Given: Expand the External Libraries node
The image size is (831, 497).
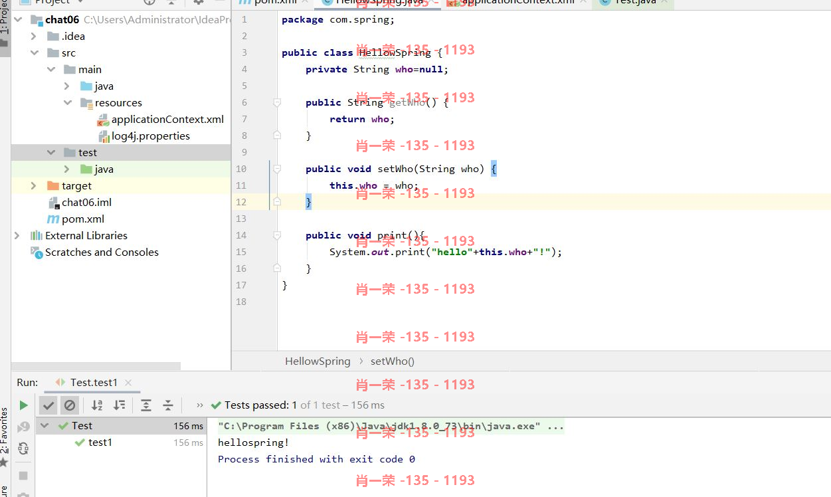Looking at the screenshot, I should tap(17, 236).
